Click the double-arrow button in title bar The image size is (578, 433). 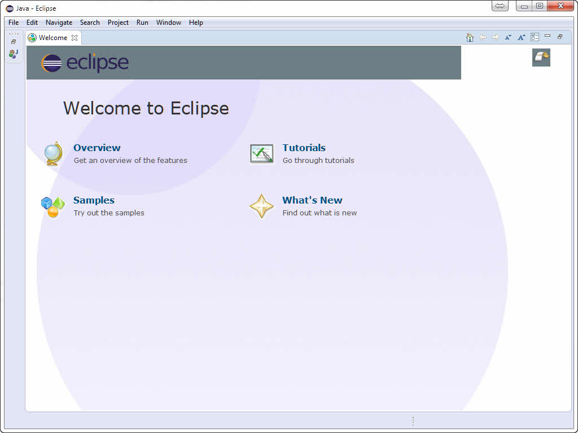(500, 6)
